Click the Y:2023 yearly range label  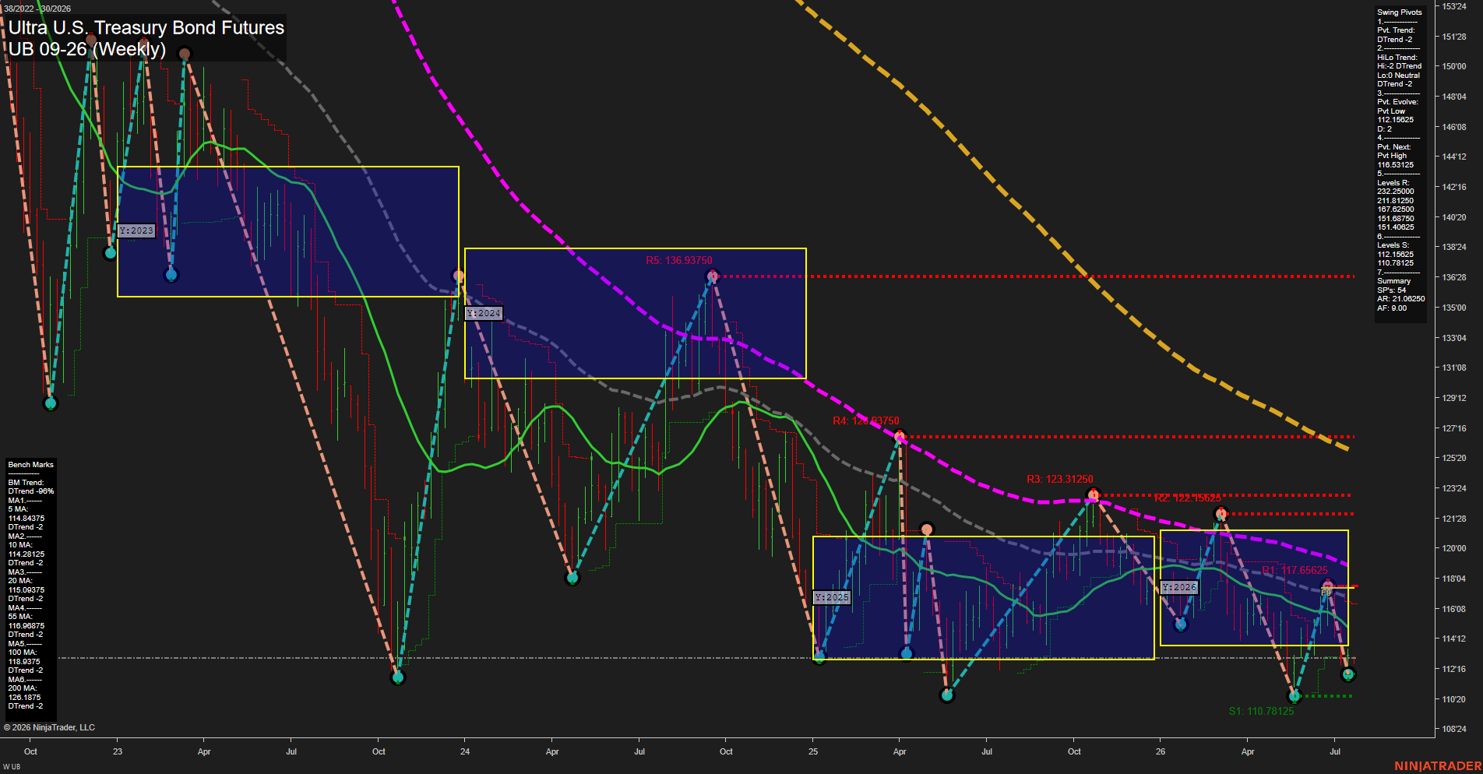coord(136,230)
